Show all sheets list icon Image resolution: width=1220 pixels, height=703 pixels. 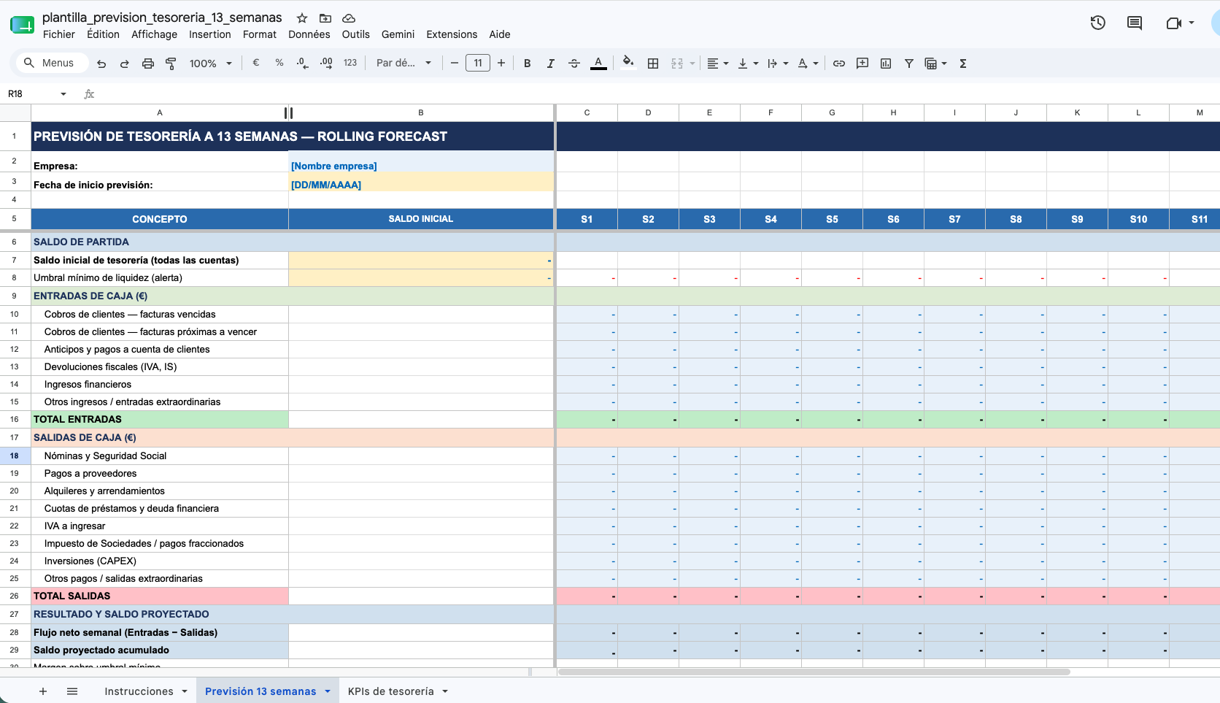pyautogui.click(x=72, y=691)
